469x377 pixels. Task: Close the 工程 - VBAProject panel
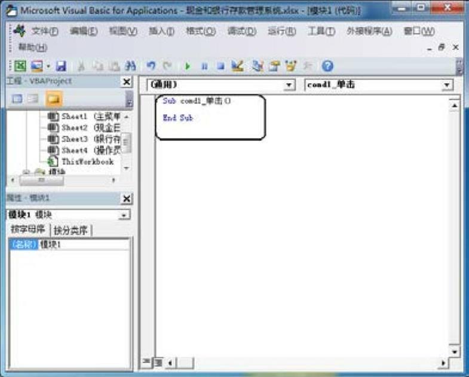tap(127, 82)
